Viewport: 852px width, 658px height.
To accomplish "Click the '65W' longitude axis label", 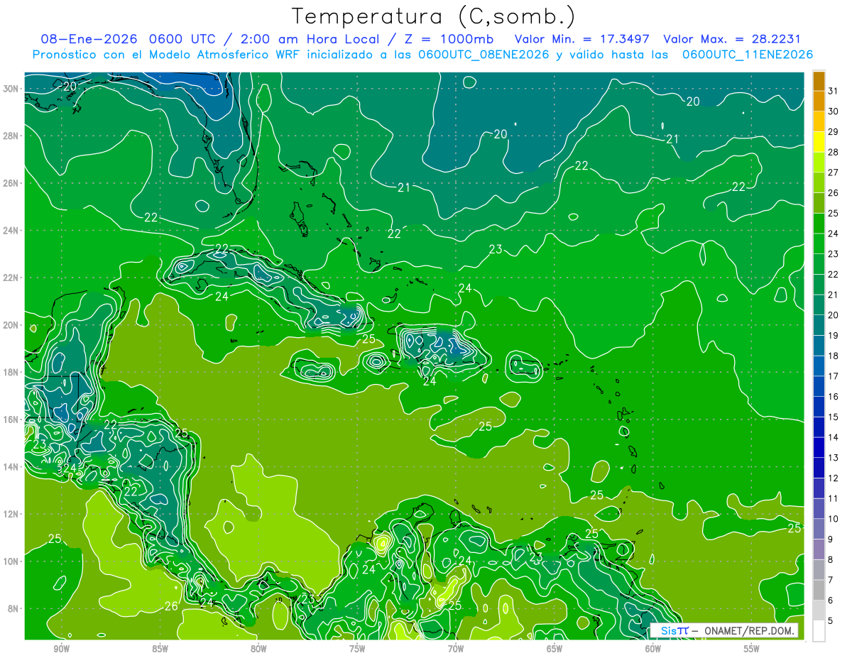I will pyautogui.click(x=555, y=649).
